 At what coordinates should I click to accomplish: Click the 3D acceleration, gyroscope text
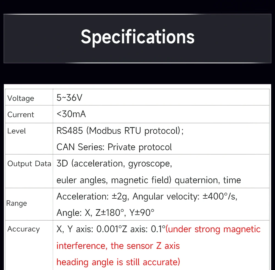[114, 164]
